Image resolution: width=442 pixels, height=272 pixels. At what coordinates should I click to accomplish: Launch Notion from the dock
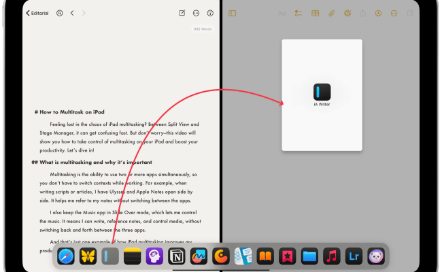coord(177,256)
